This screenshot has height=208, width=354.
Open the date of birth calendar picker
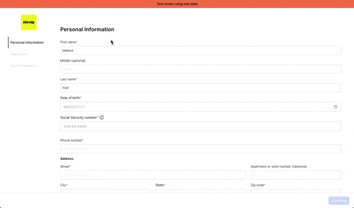335,107
